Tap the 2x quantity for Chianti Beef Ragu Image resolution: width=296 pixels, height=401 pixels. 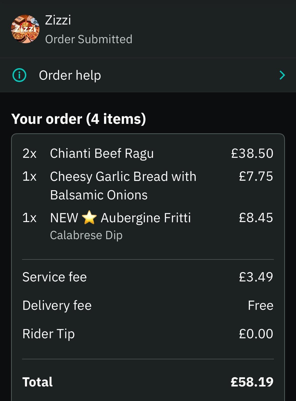tap(30, 153)
